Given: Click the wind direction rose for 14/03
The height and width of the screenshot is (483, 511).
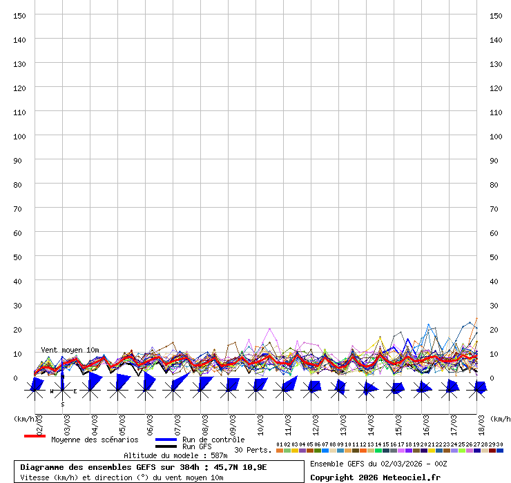Looking at the screenshot, I should [367, 390].
